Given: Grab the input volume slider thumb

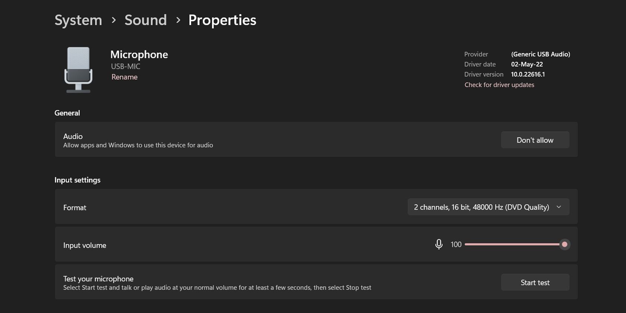Looking at the screenshot, I should point(565,244).
